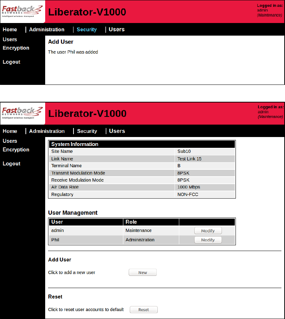Open Administration in the lower navigation bar
Screen dimensions: 285x319
47,131
